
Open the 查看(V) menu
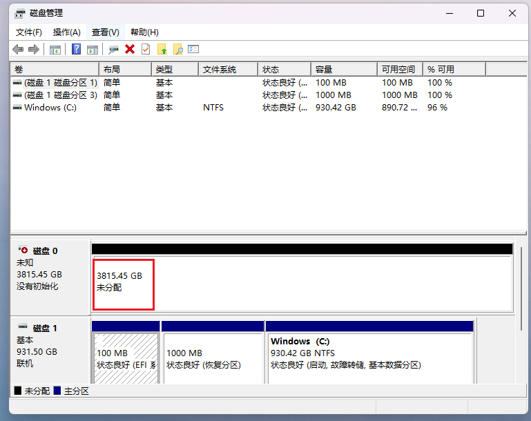[x=106, y=32]
